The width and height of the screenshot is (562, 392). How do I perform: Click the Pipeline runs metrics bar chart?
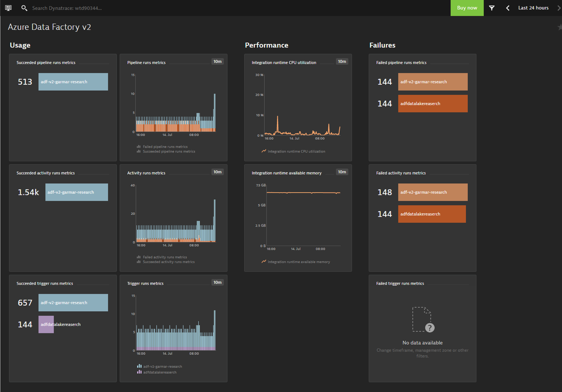click(175, 103)
